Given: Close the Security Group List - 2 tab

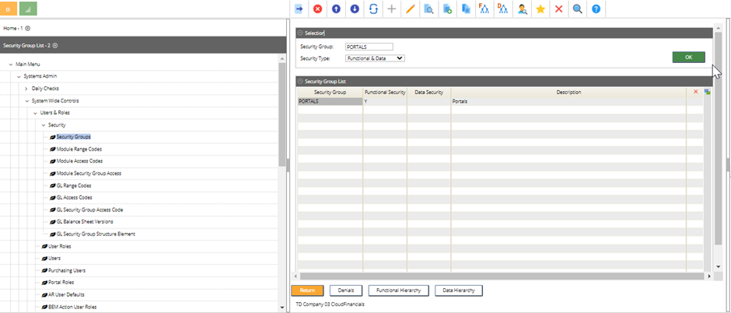Looking at the screenshot, I should [x=55, y=46].
